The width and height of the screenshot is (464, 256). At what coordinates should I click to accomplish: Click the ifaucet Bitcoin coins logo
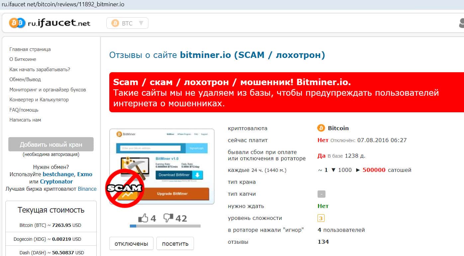(17, 23)
